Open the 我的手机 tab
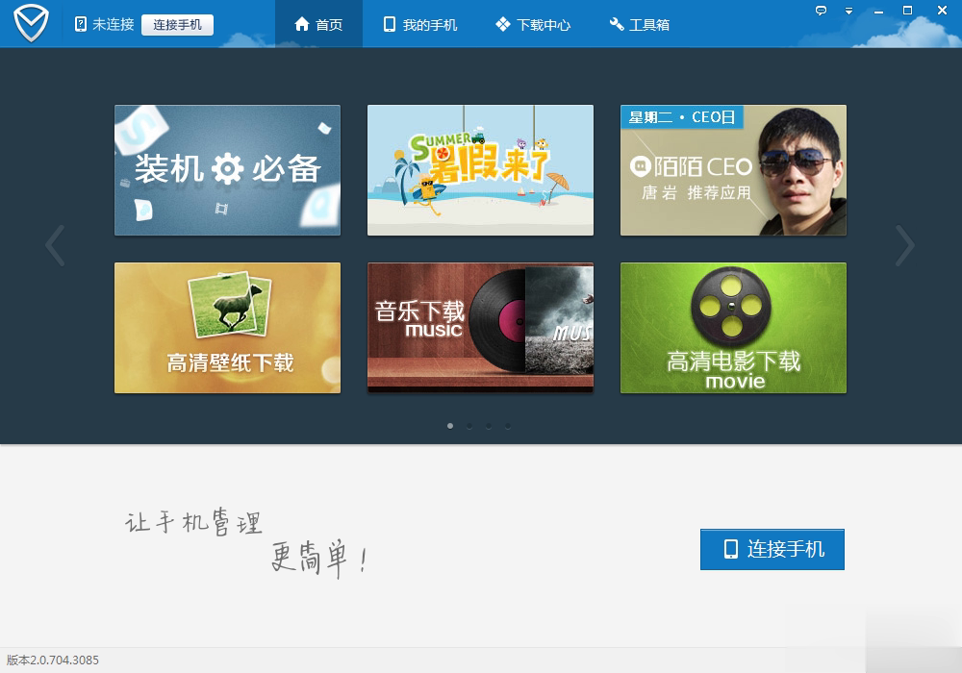 418,24
